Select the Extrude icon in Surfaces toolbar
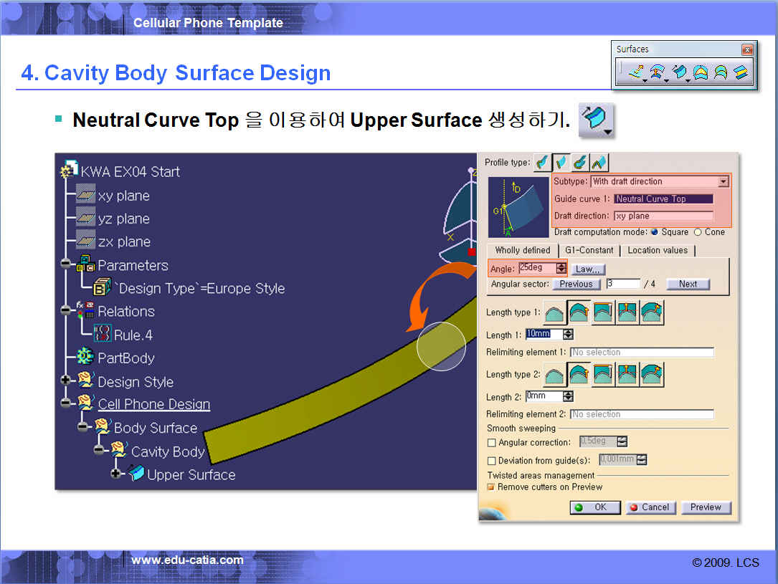Screen dimensions: 778x584 [636, 72]
